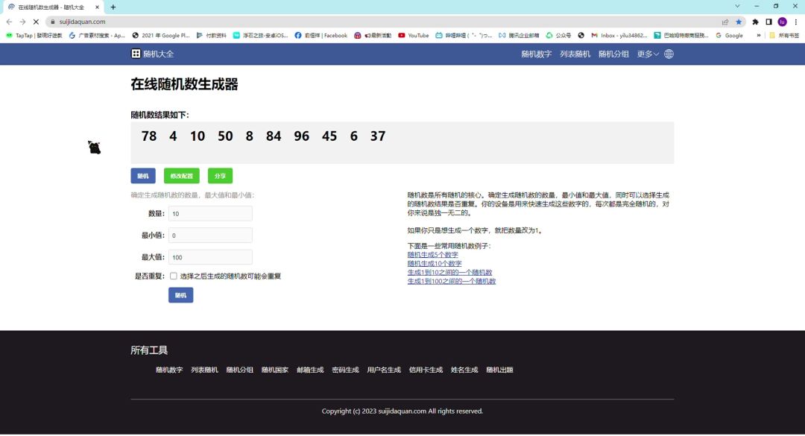Open the globe language switcher icon
This screenshot has height=436, width=805.
(669, 54)
